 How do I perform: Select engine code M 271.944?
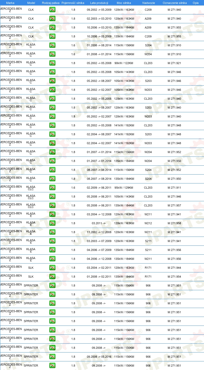click(x=174, y=268)
